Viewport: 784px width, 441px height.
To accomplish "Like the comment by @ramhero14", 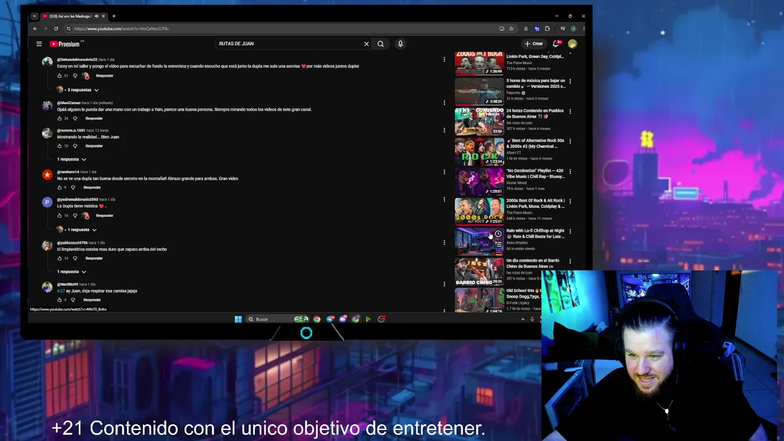I will 59,187.
